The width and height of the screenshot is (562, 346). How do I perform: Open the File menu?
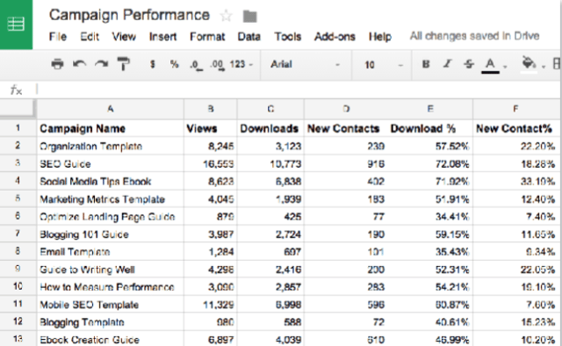(x=58, y=37)
